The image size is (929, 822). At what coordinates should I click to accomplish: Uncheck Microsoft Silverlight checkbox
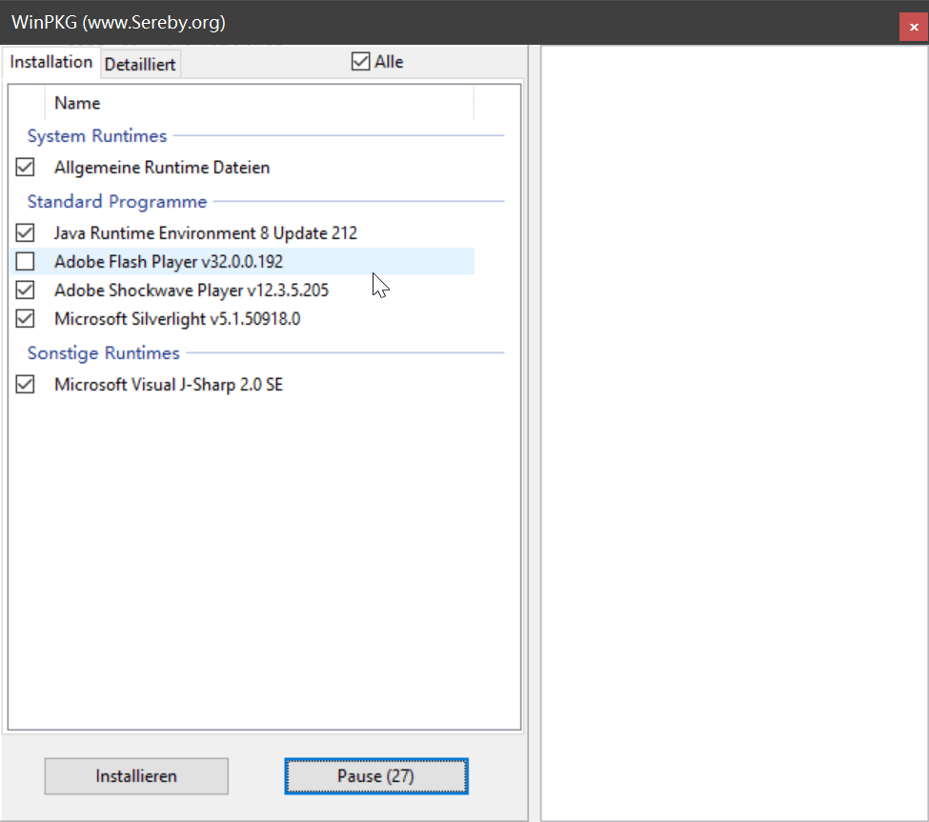[25, 319]
